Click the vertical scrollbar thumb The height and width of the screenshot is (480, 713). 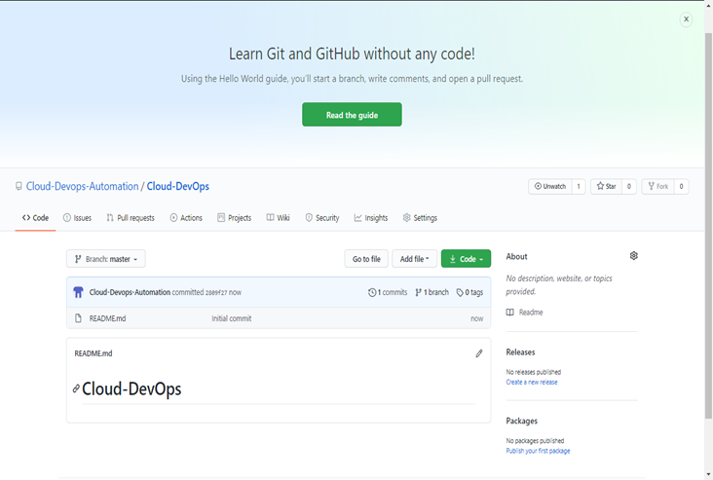[x=708, y=225]
